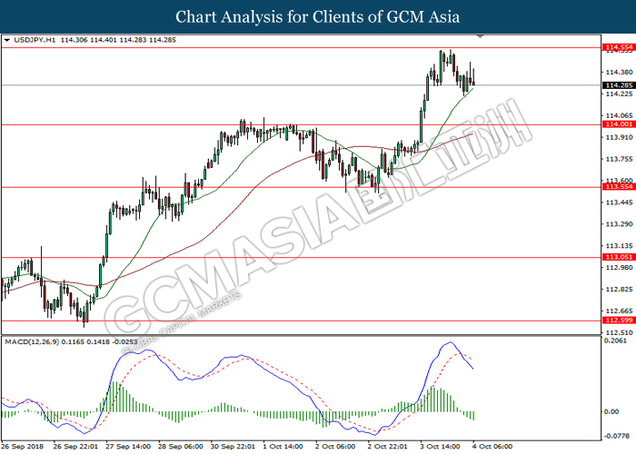636x454 pixels.
Task: Click the 112.980 price axis value
Action: [619, 268]
